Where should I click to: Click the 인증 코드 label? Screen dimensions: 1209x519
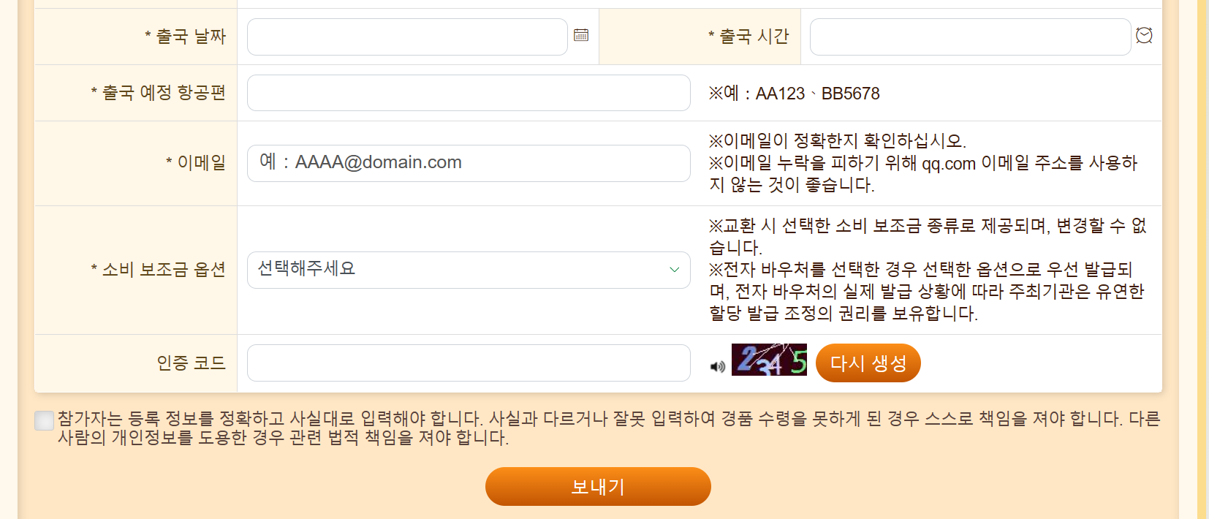pos(192,363)
